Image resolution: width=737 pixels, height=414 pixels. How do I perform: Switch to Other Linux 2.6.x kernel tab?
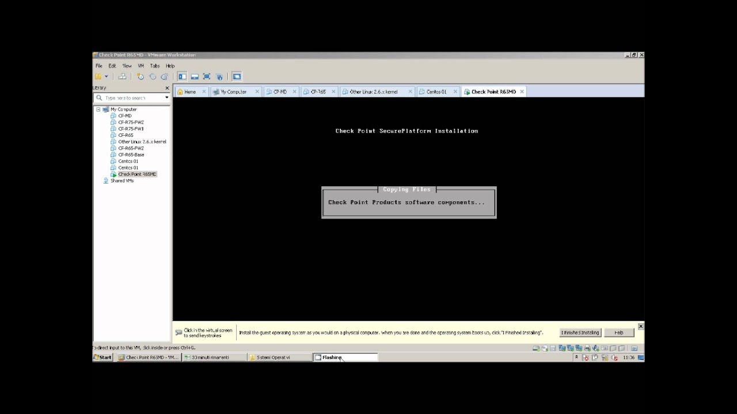373,91
